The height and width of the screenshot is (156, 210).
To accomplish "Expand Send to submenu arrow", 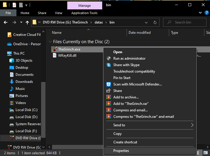I will pos(192,125).
